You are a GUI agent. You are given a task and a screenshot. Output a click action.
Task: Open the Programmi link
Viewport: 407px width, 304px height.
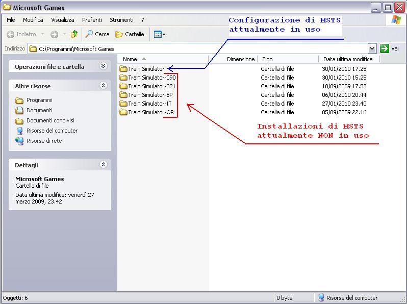click(39, 100)
